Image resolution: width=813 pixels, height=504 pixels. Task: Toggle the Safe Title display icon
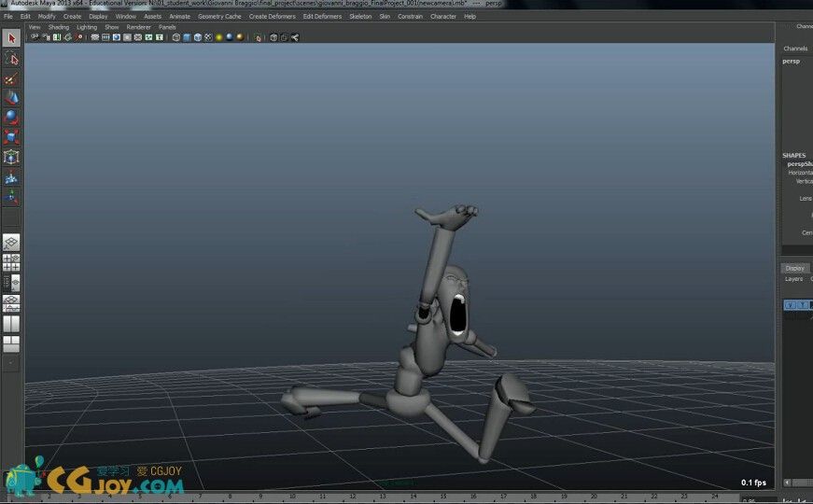click(160, 37)
